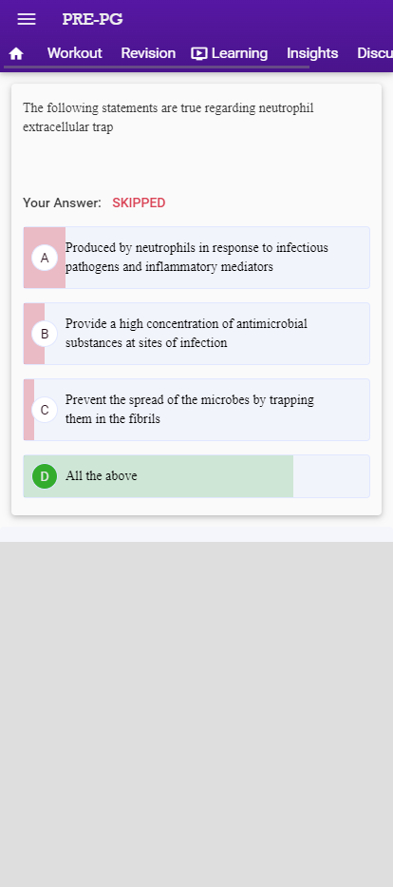The height and width of the screenshot is (887, 393).
Task: Click the unfilled end of option D's bar
Action: pyautogui.click(x=331, y=476)
